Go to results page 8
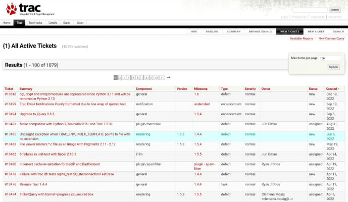This screenshot has height=202, width=348. 146,77
